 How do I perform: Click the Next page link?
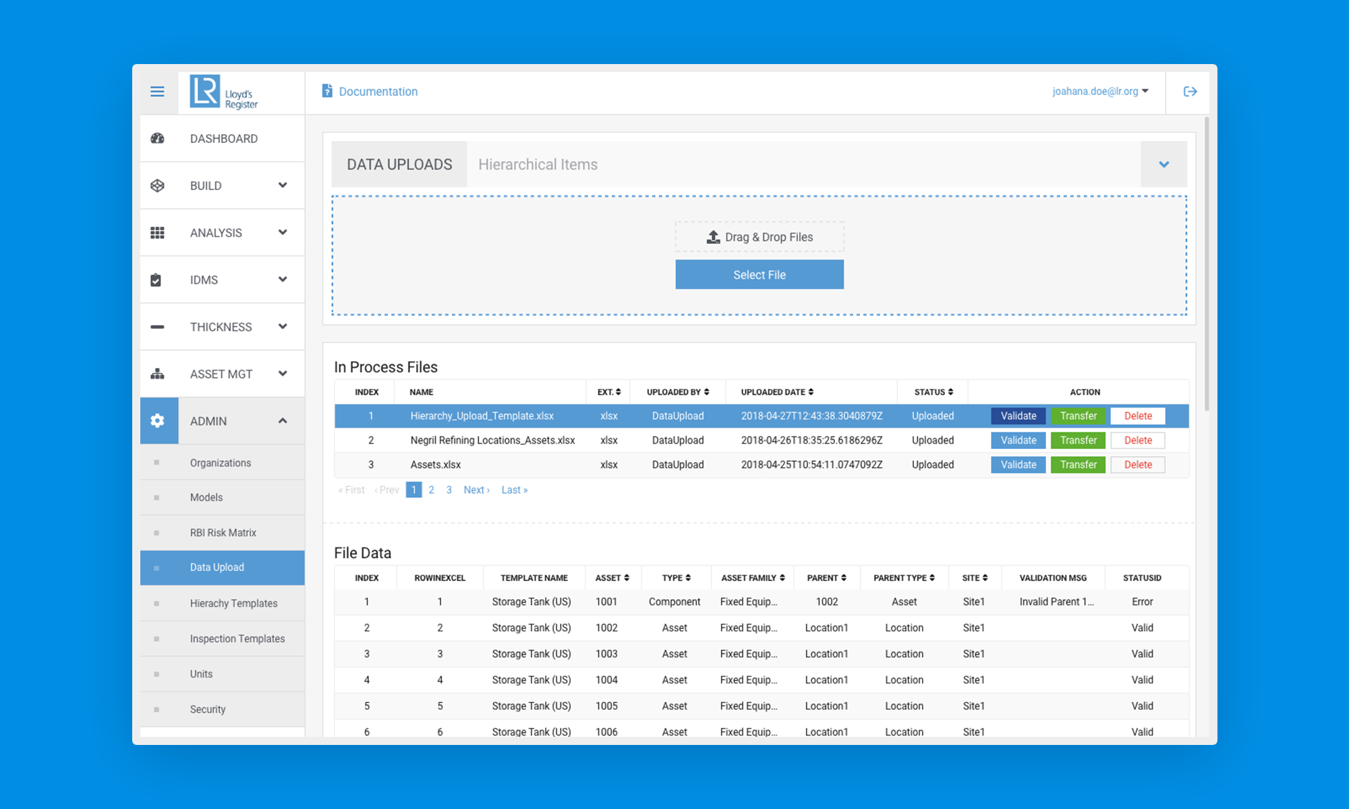pyautogui.click(x=477, y=490)
